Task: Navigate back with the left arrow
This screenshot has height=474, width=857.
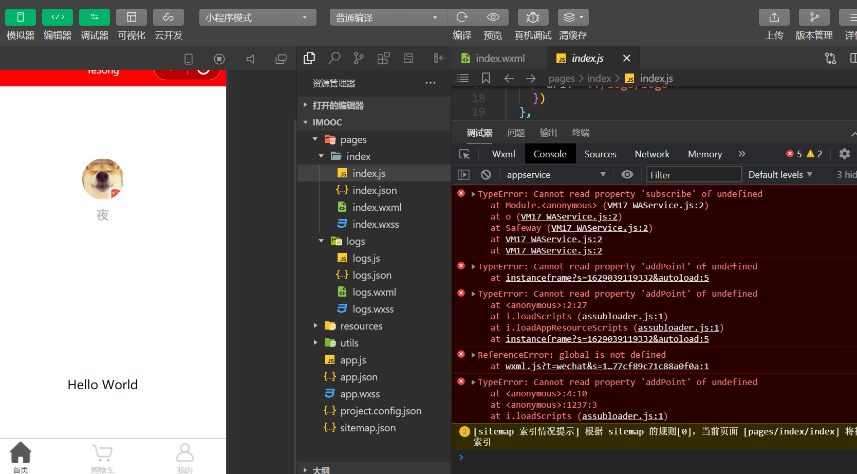Action: [x=509, y=78]
